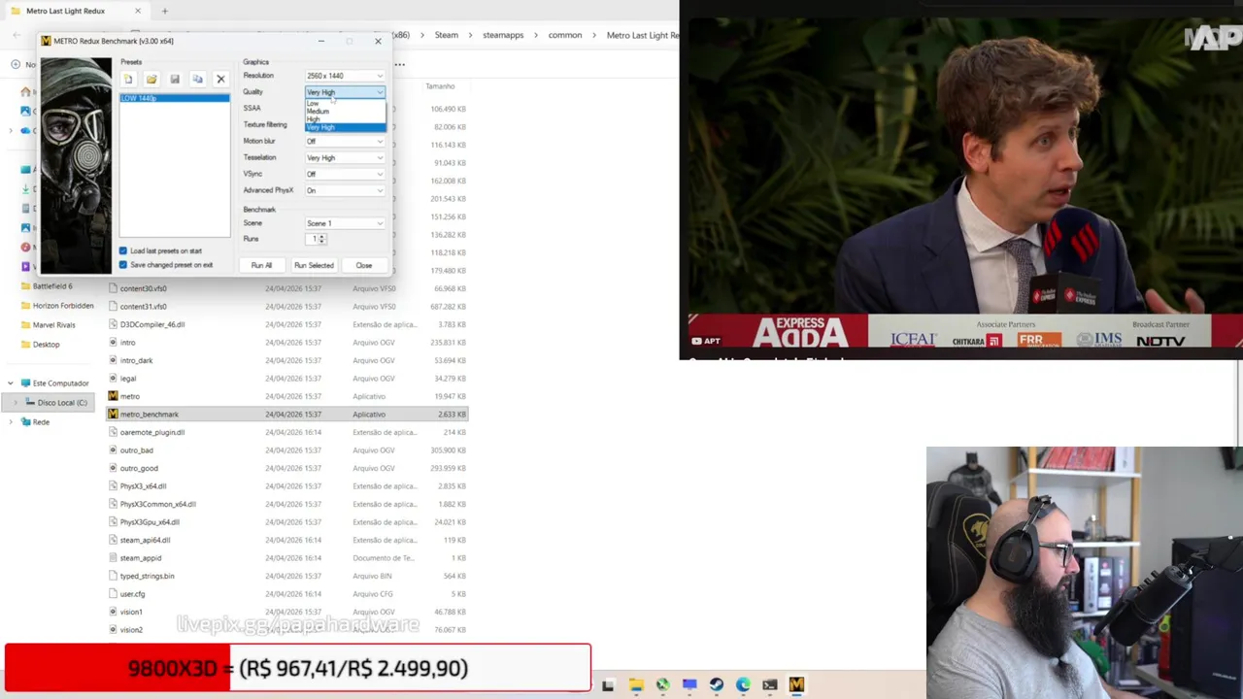The width and height of the screenshot is (1243, 699).
Task: Click common in the address breadcrumb
Action: click(565, 35)
